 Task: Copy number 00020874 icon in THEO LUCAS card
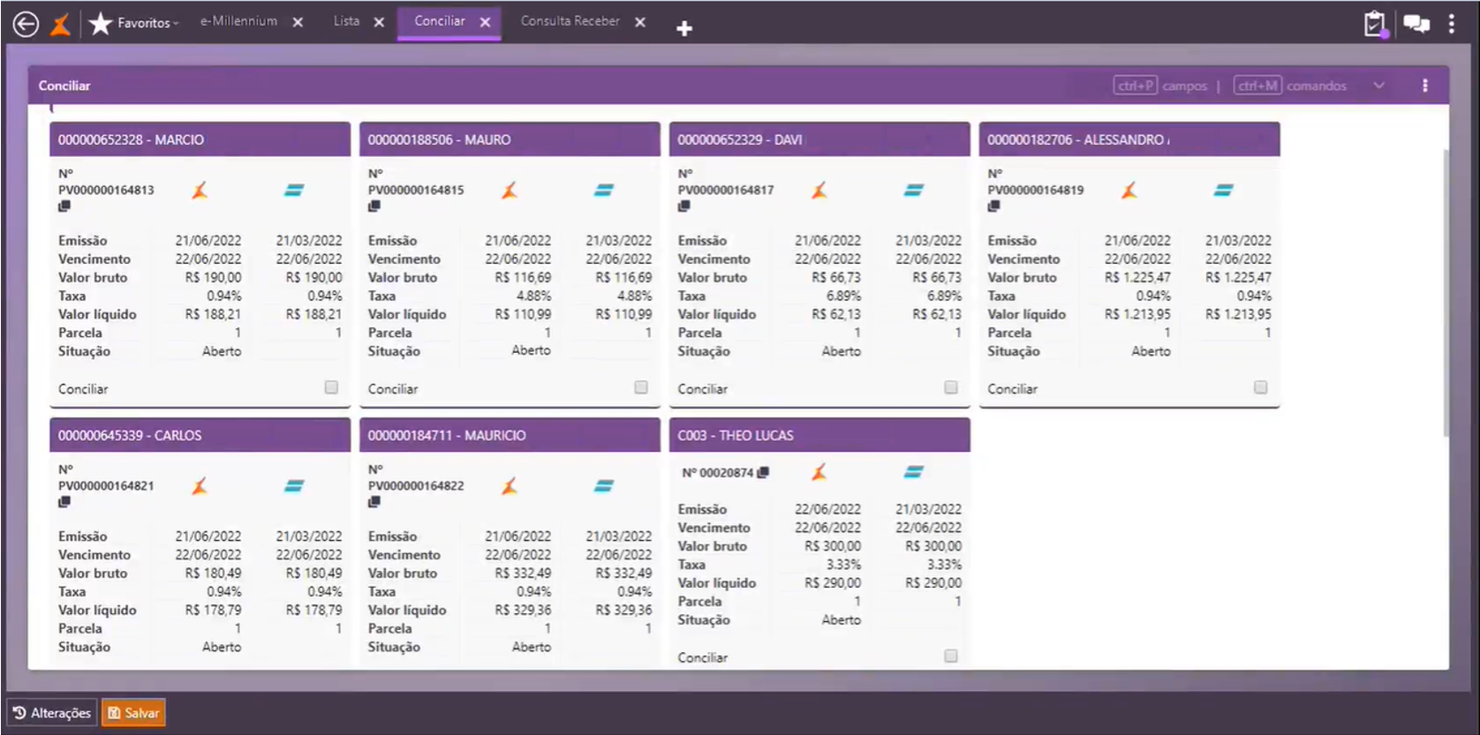click(764, 473)
